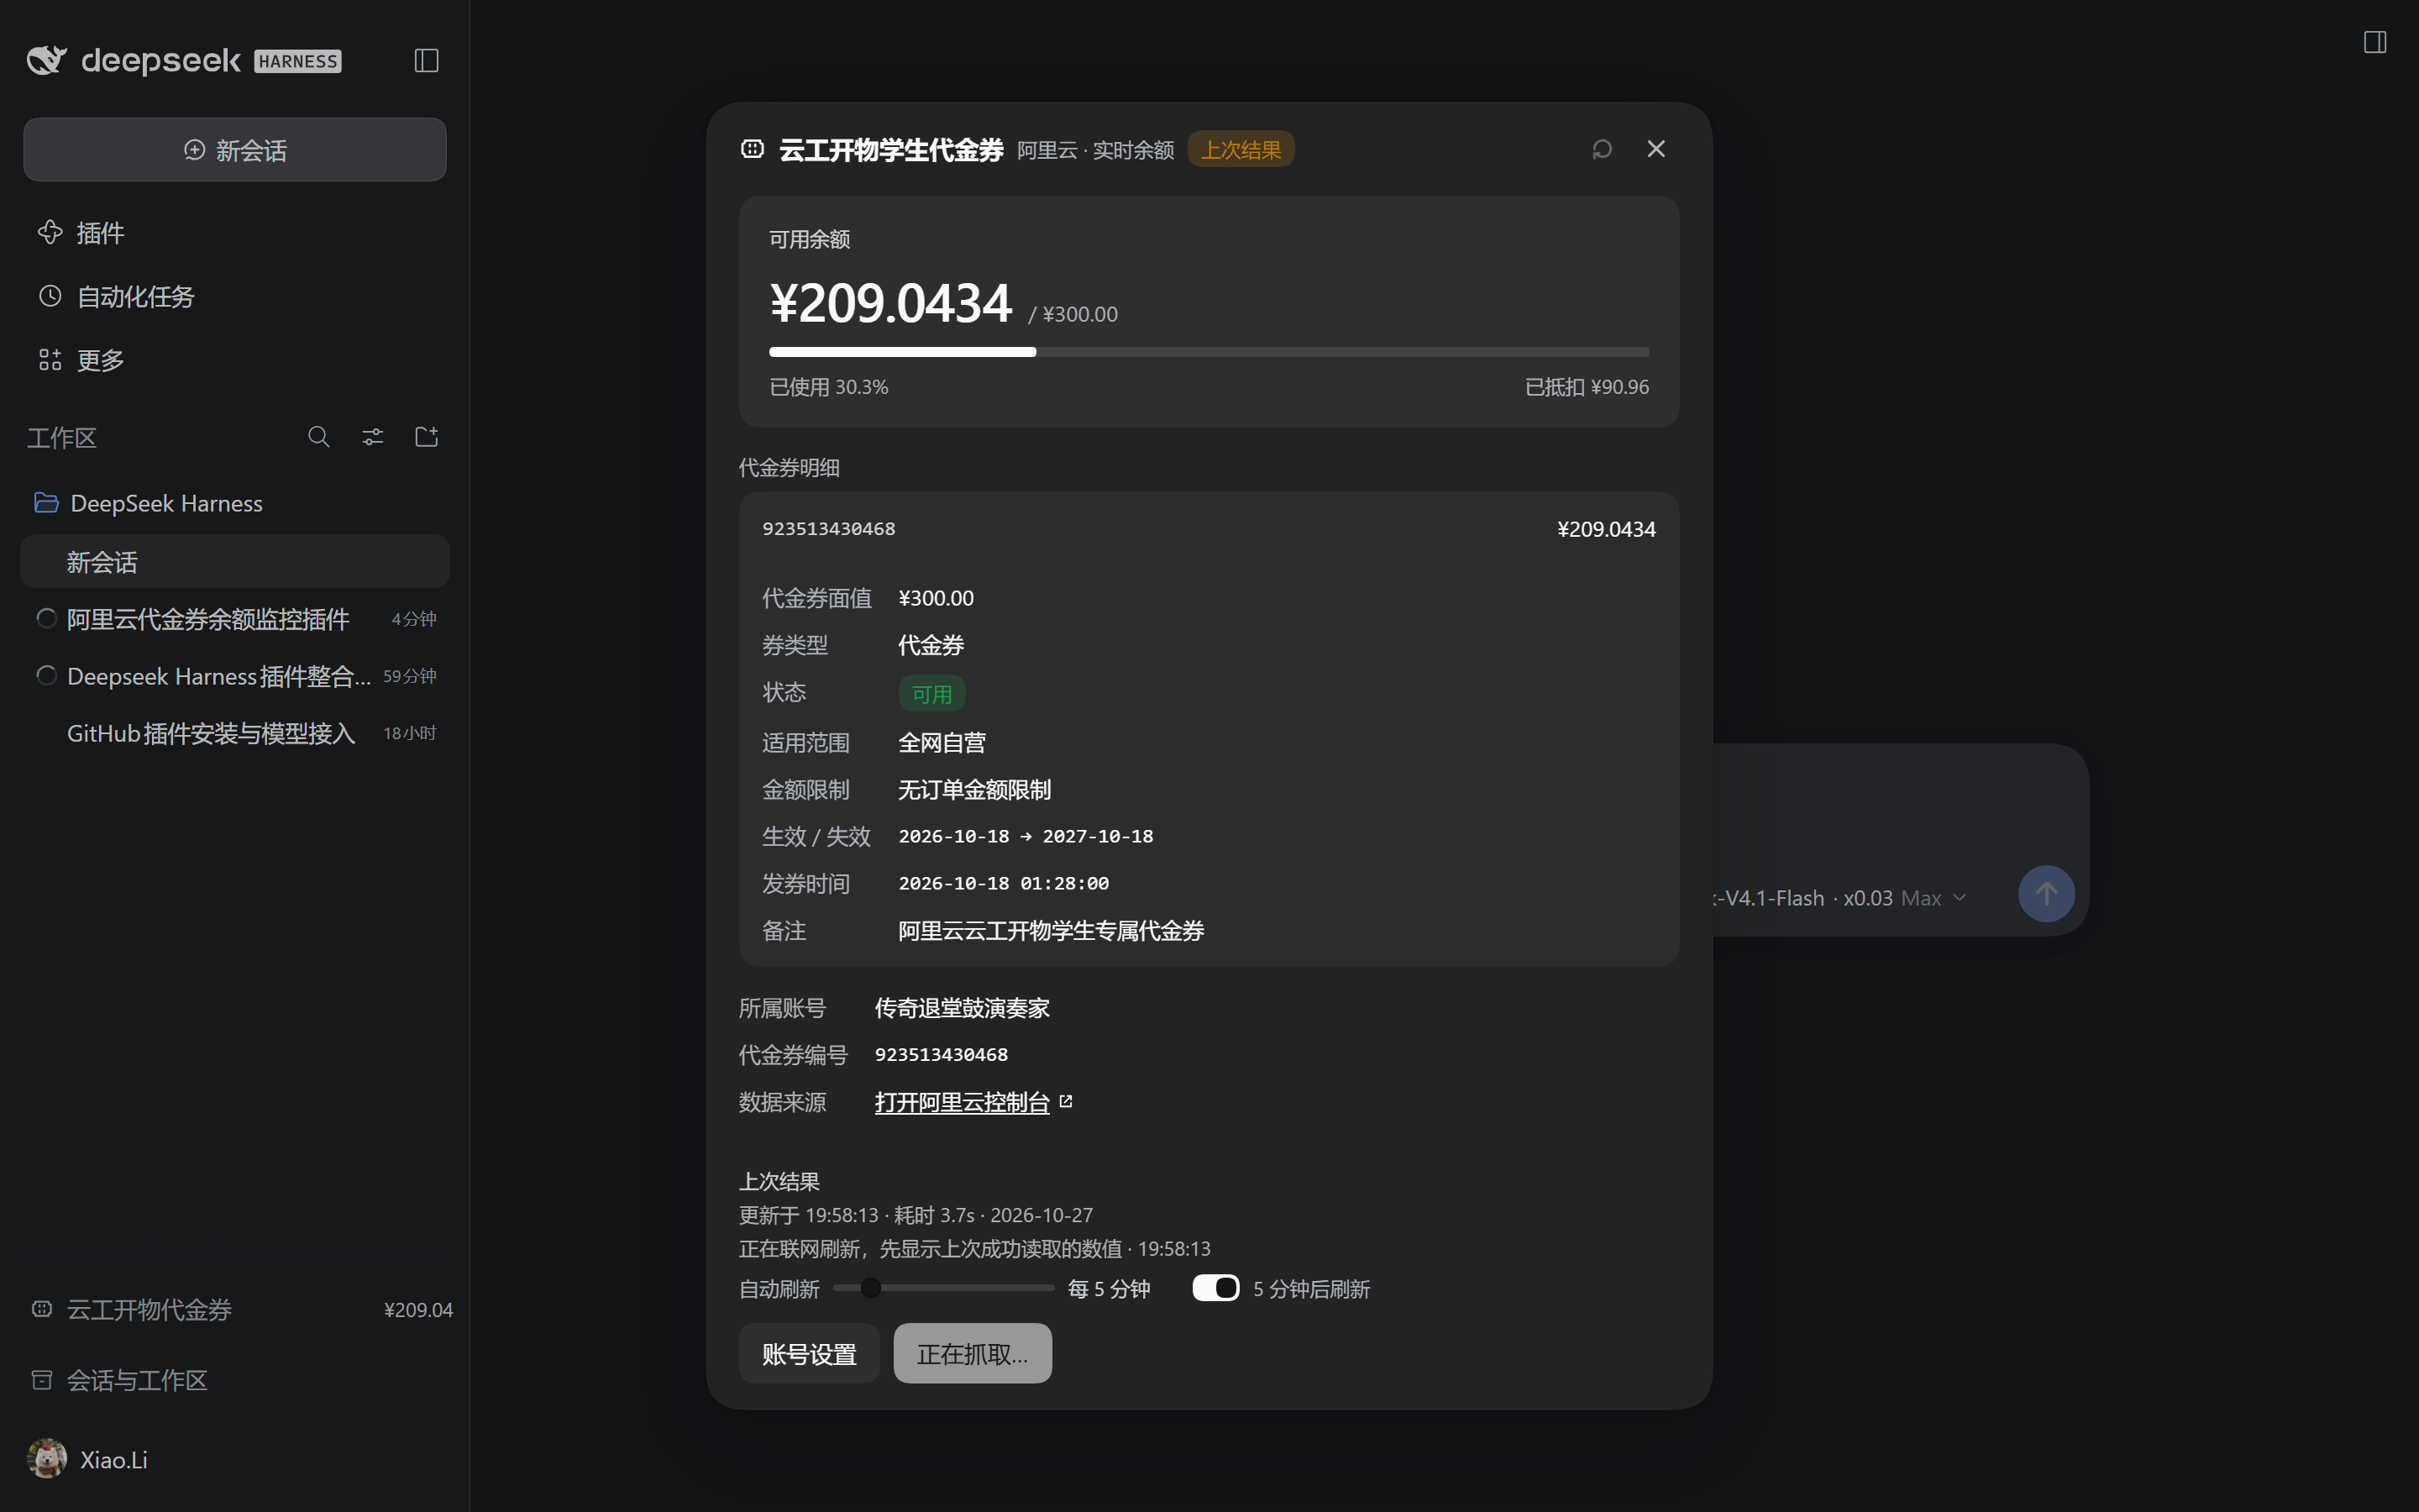The width and height of the screenshot is (2419, 1512).
Task: Refresh voucher balance with reload icon
Action: [x=1603, y=149]
